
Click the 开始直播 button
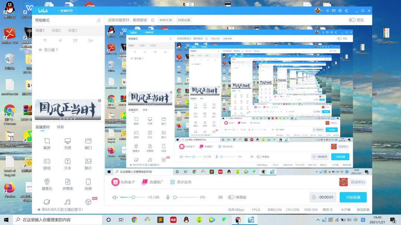(353, 197)
